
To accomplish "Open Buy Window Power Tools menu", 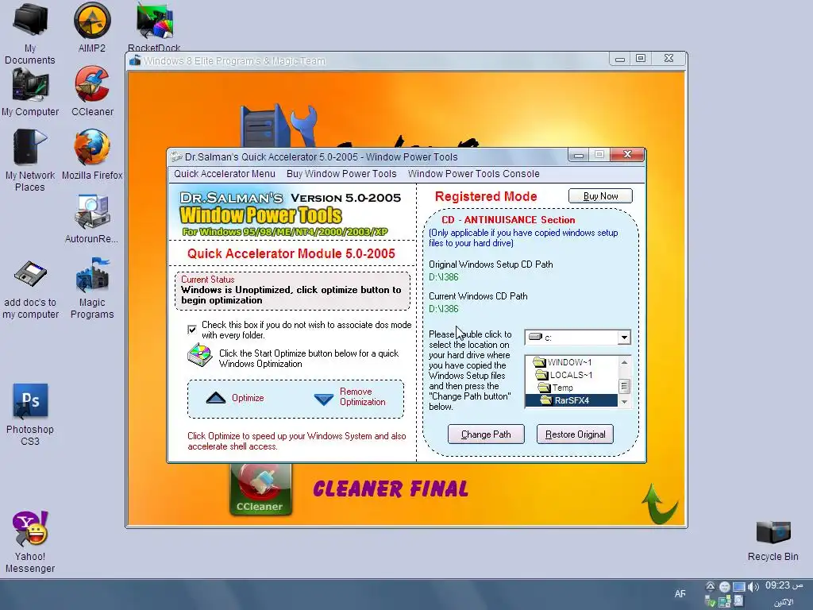I will (341, 174).
